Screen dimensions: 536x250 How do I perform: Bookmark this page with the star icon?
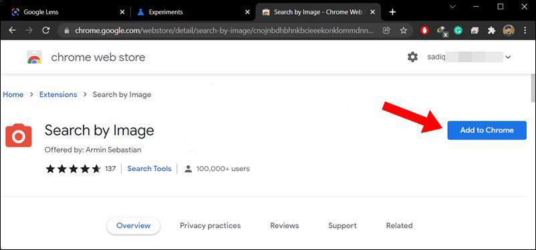point(404,31)
